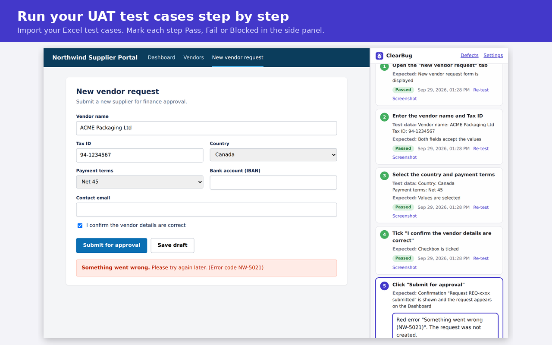
Task: Click the Passed badge on step 3
Action: [x=403, y=207]
